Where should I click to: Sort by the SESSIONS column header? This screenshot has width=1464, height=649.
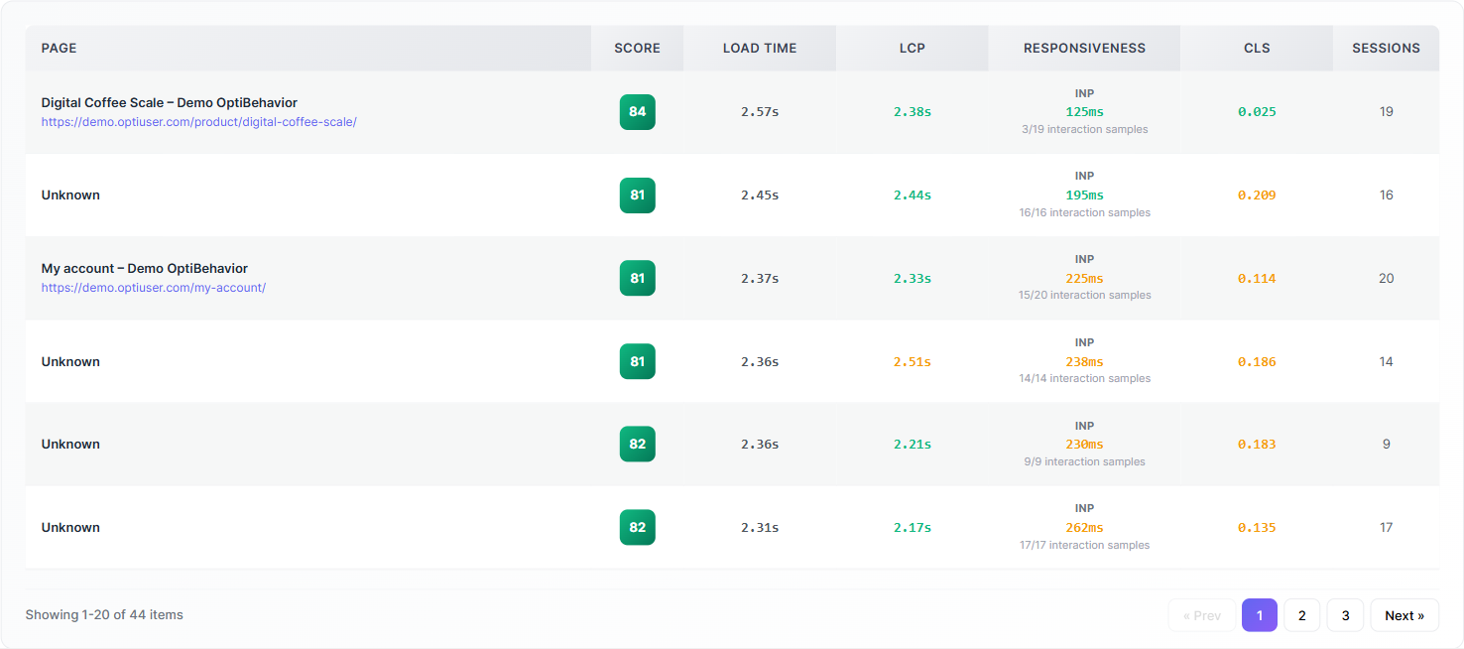pyautogui.click(x=1386, y=48)
